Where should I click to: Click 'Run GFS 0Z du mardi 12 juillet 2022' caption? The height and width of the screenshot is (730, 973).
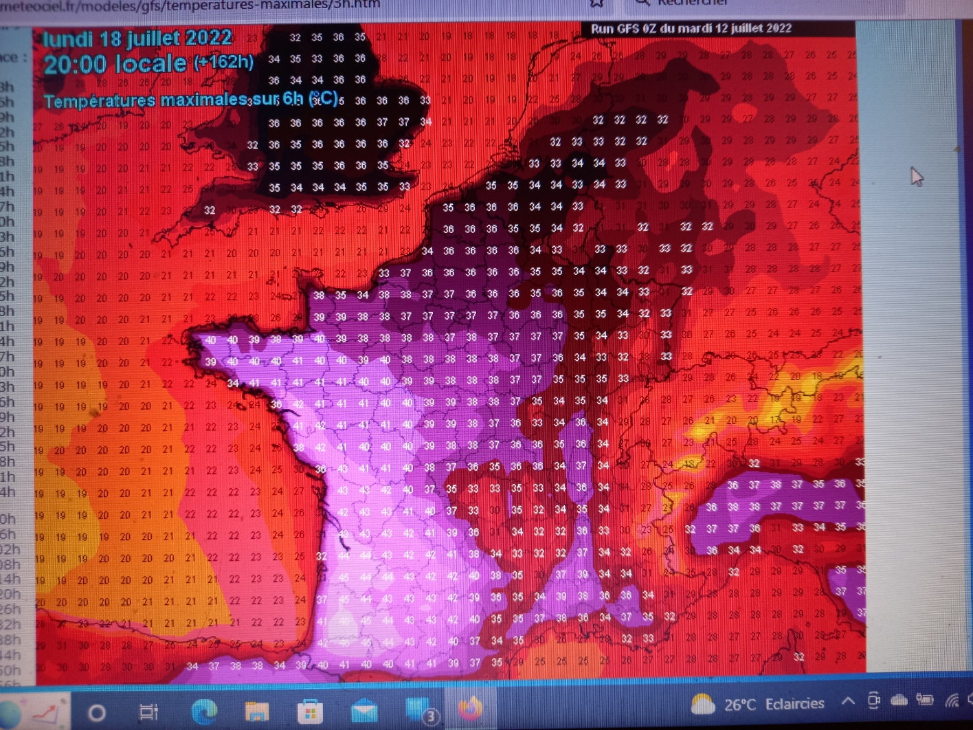click(x=691, y=28)
